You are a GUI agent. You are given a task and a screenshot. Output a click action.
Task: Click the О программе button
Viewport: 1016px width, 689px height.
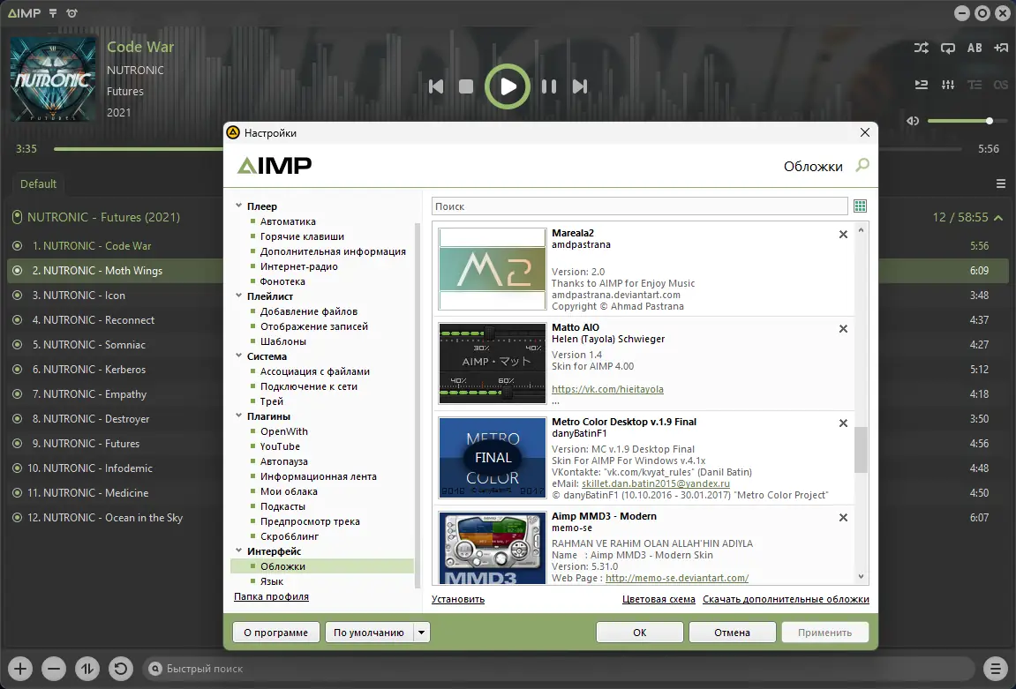[x=276, y=632]
